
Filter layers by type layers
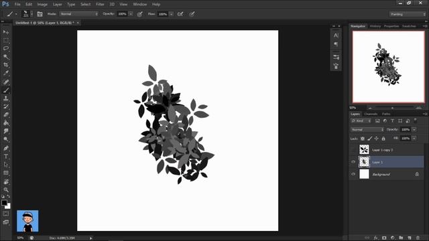(393, 120)
